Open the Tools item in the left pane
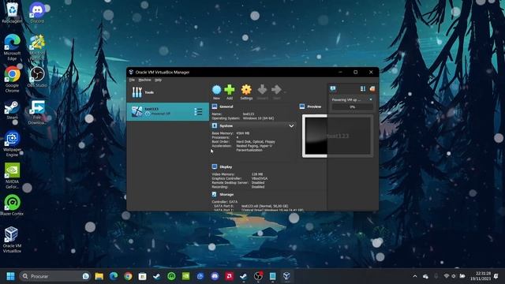Screen dimensions: 505x284 pos(167,92)
